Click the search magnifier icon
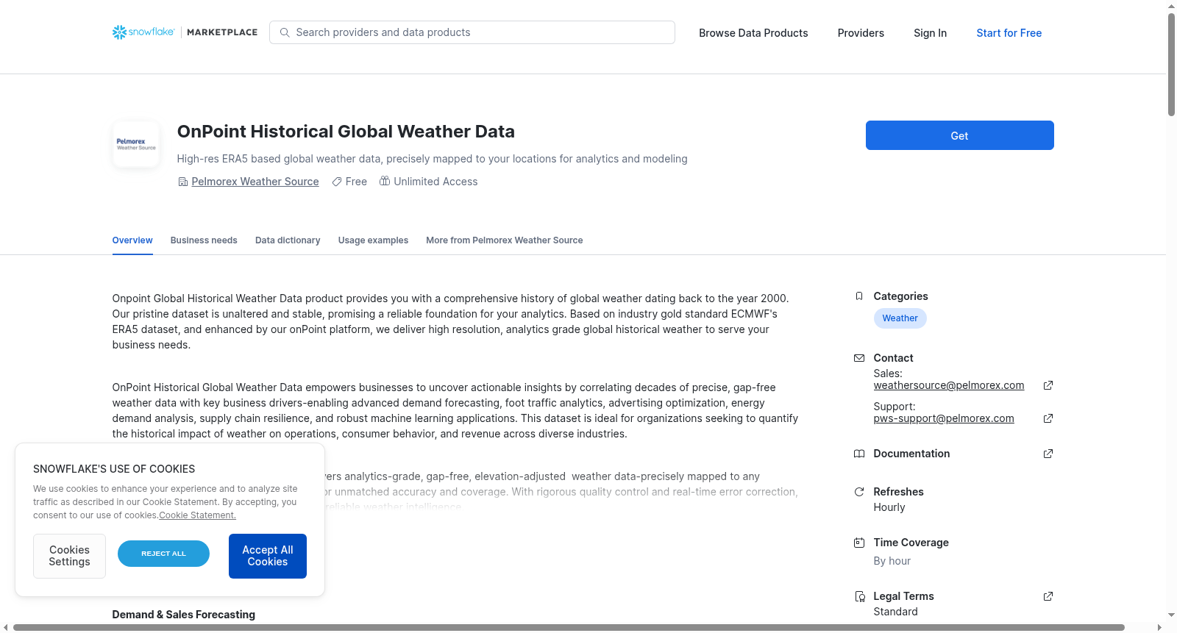1177x633 pixels. click(x=285, y=32)
